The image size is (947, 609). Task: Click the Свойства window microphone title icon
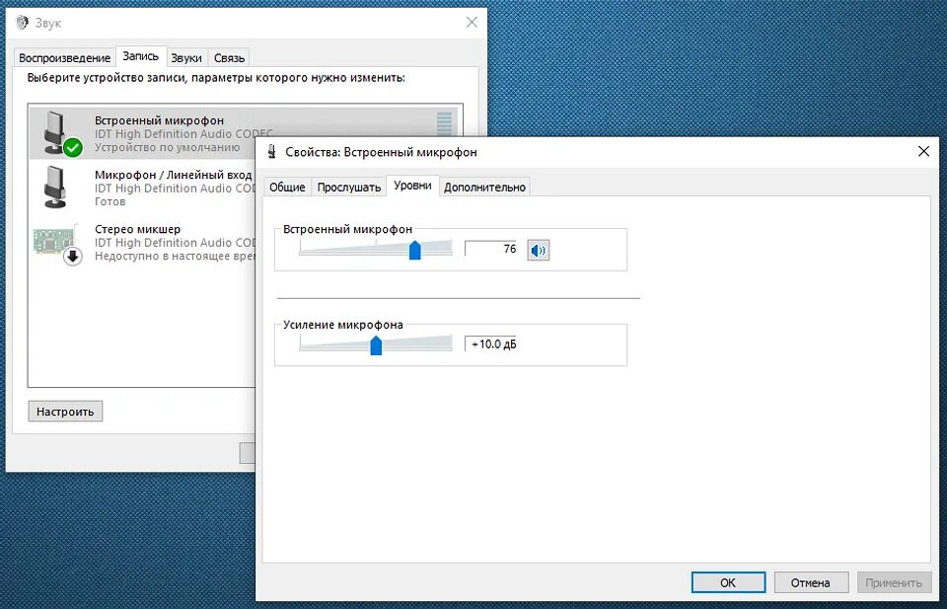click(272, 152)
